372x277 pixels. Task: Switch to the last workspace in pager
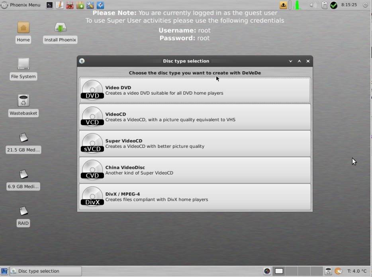316,271
